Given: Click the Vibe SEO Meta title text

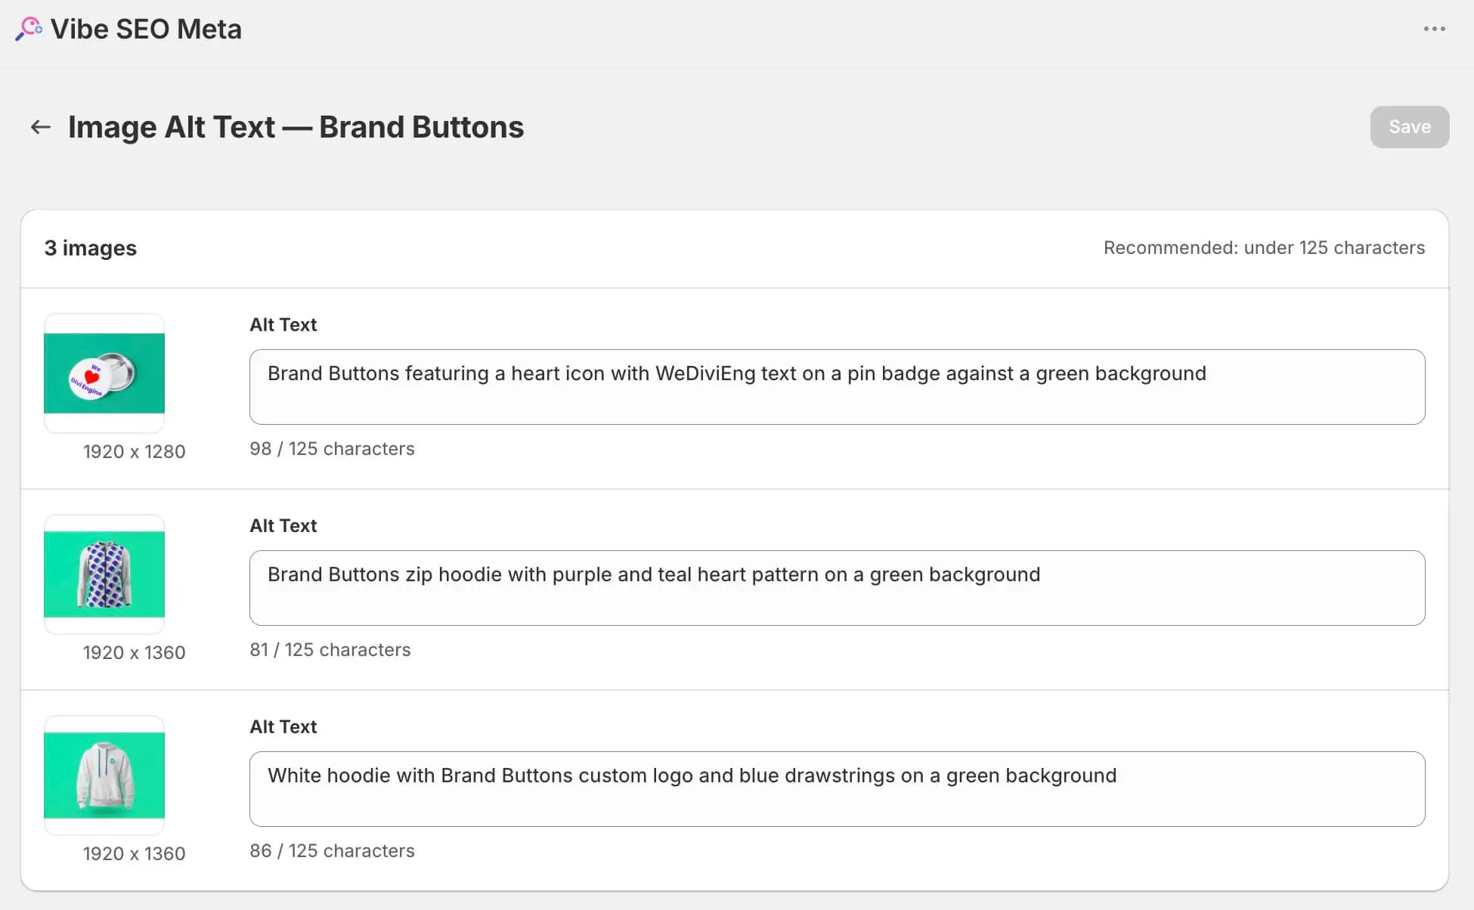Looking at the screenshot, I should (x=146, y=29).
